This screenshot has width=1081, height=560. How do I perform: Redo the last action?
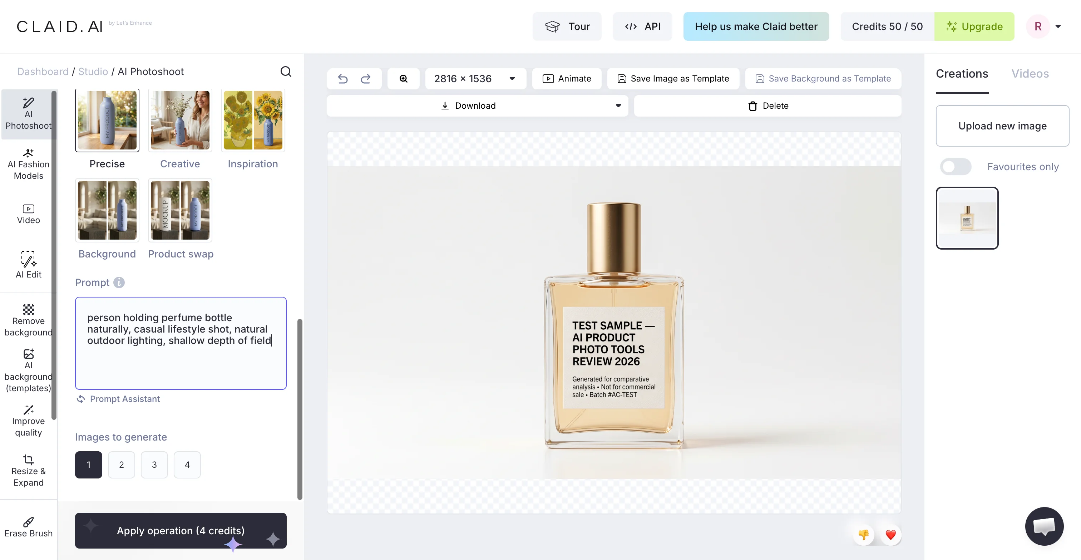[365, 79]
